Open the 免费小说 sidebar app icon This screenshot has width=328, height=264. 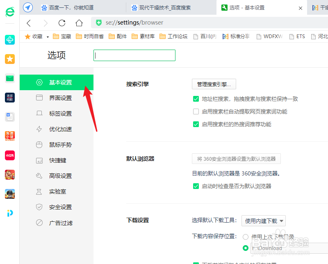[x=10, y=136]
